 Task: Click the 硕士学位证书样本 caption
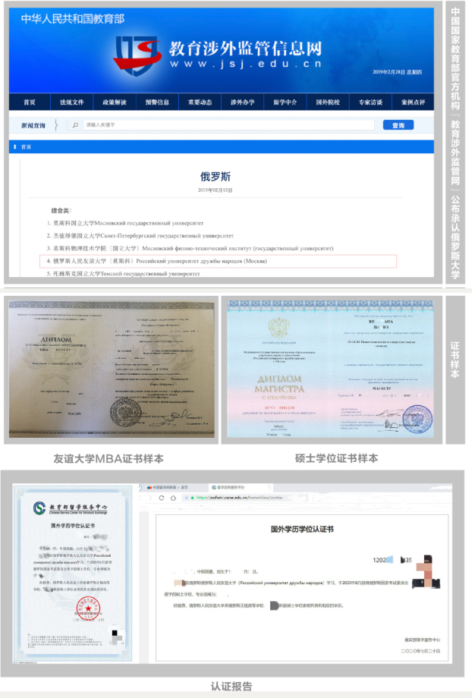(x=336, y=458)
